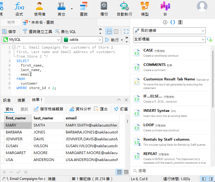The image size is (215, 182).
Task: Toggle vertical split layout view
Action: pyautogui.click(x=116, y=31)
